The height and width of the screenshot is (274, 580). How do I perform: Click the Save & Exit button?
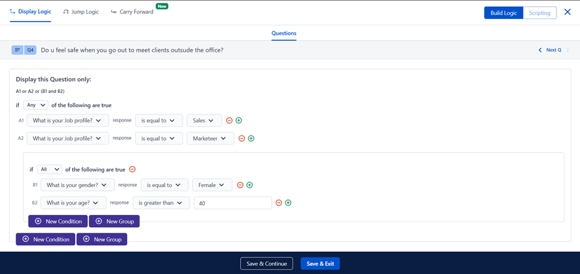tap(320, 264)
